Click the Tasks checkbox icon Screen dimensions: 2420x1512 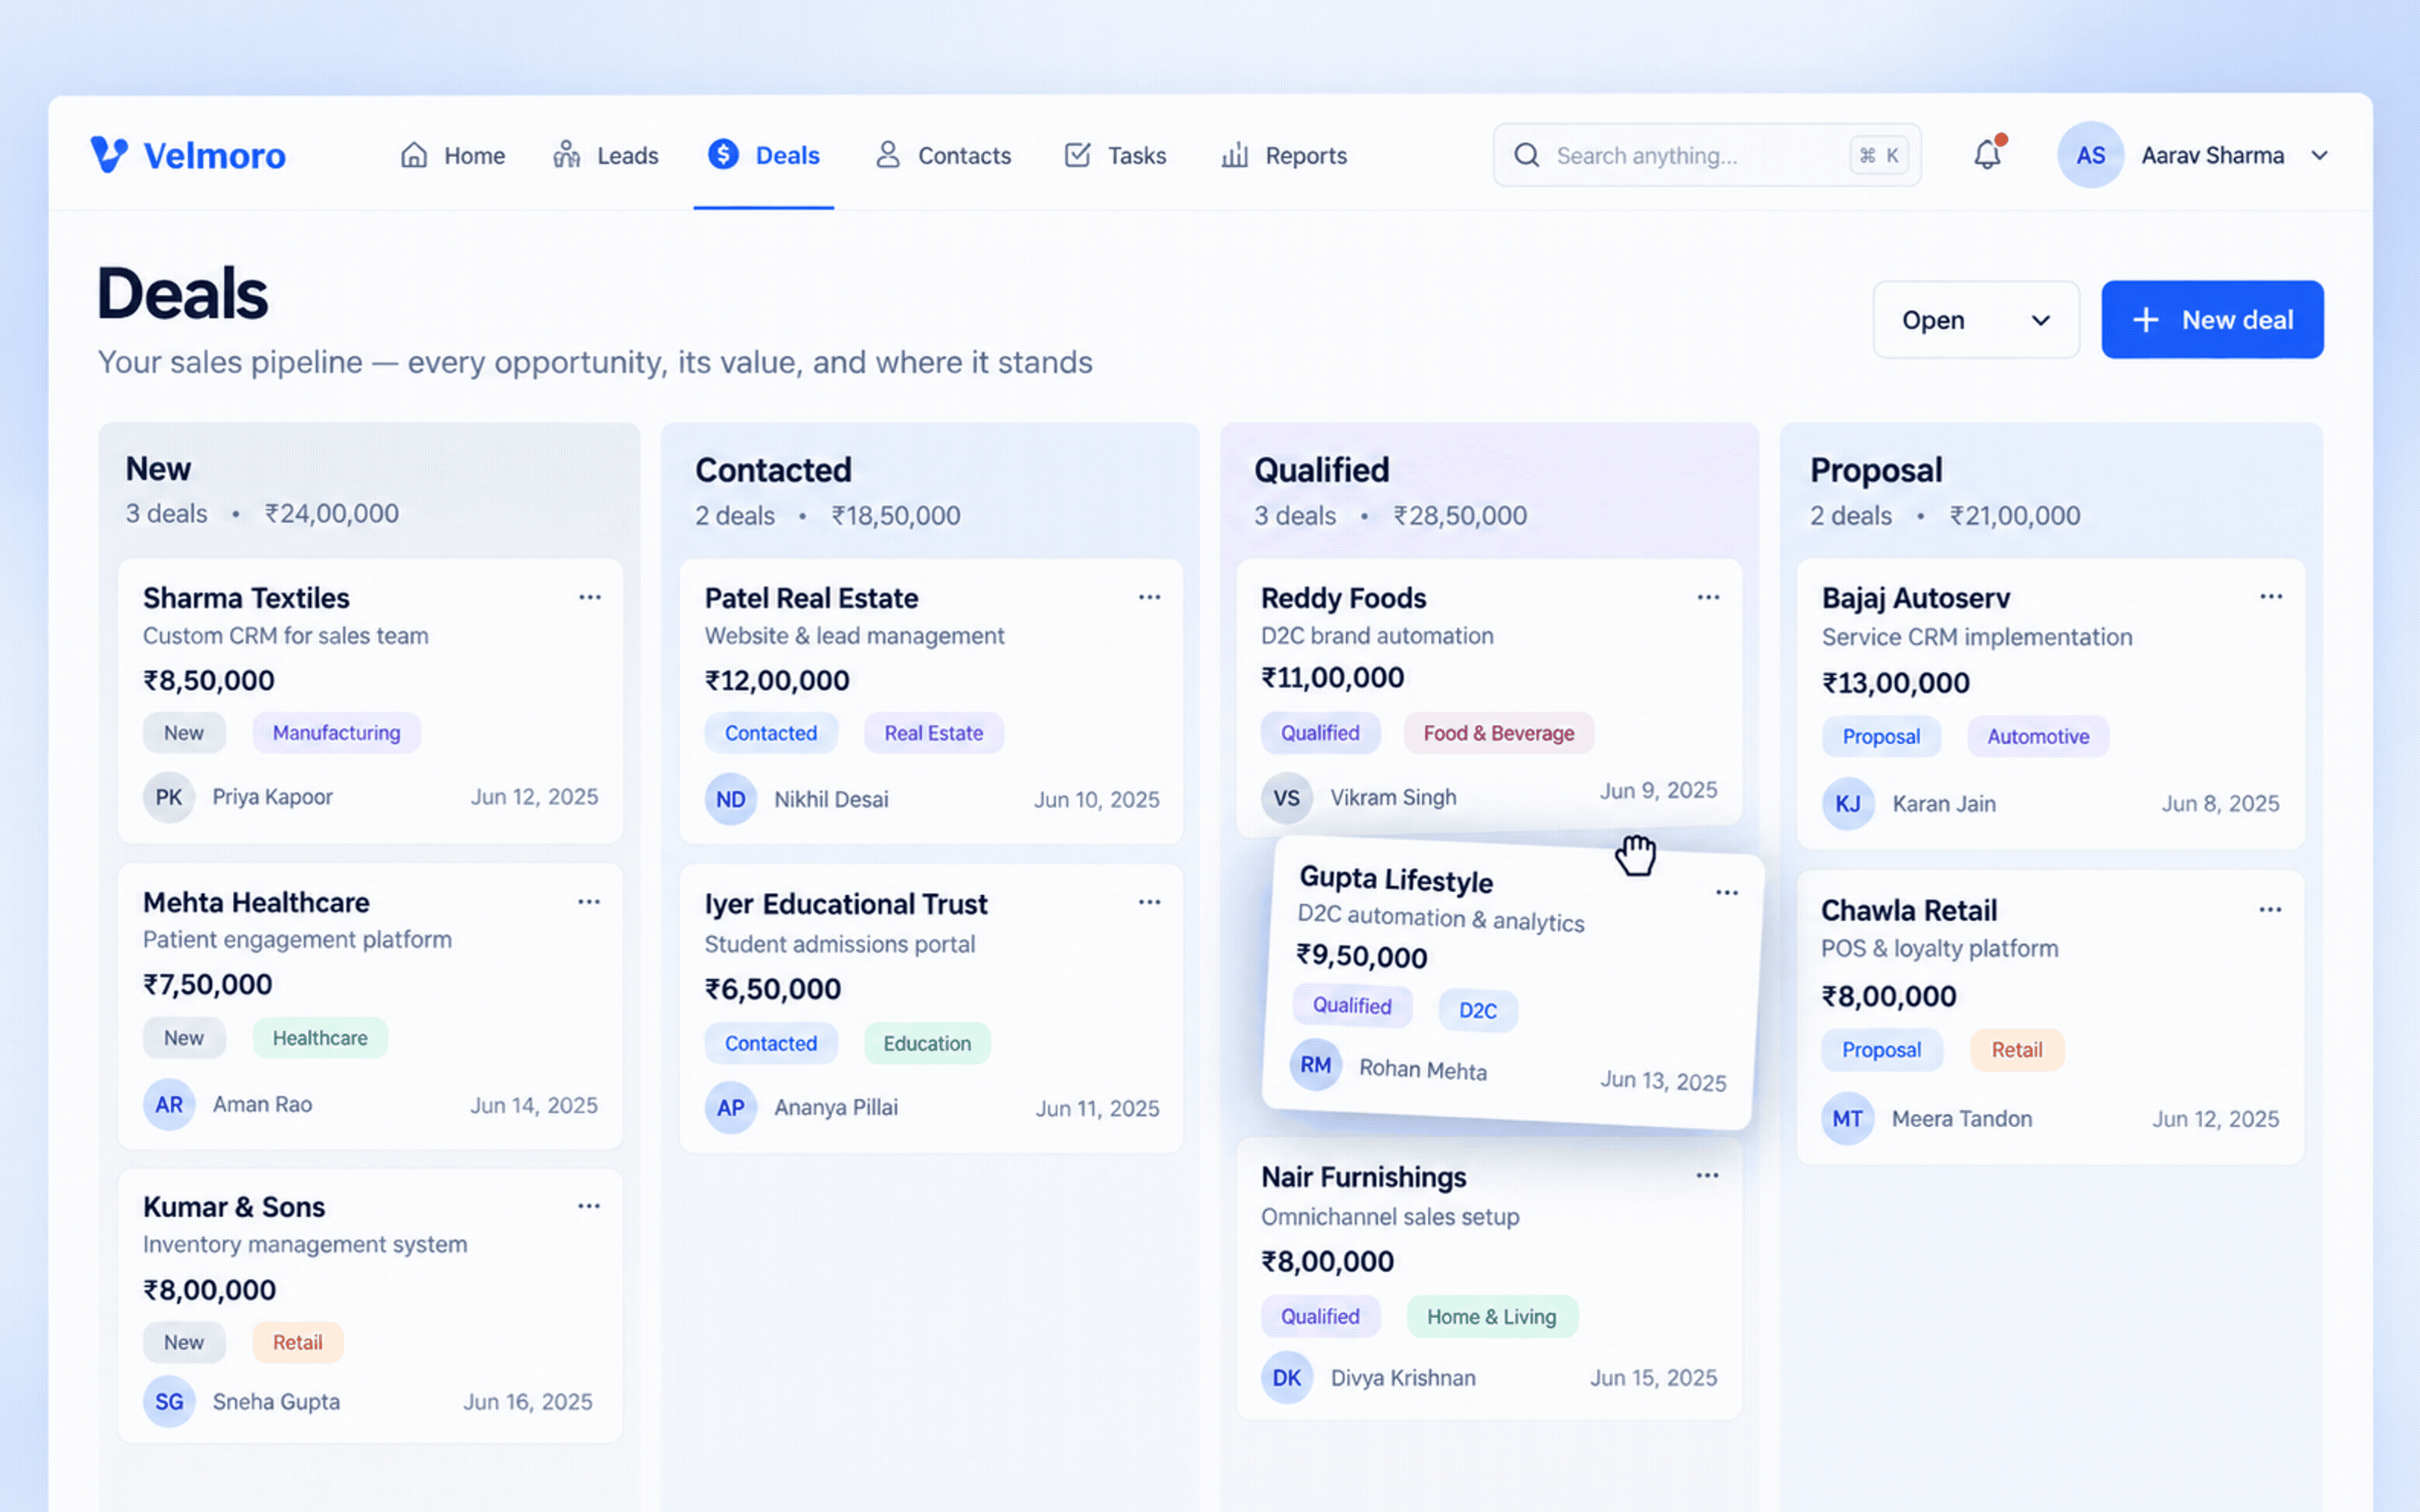(1077, 155)
